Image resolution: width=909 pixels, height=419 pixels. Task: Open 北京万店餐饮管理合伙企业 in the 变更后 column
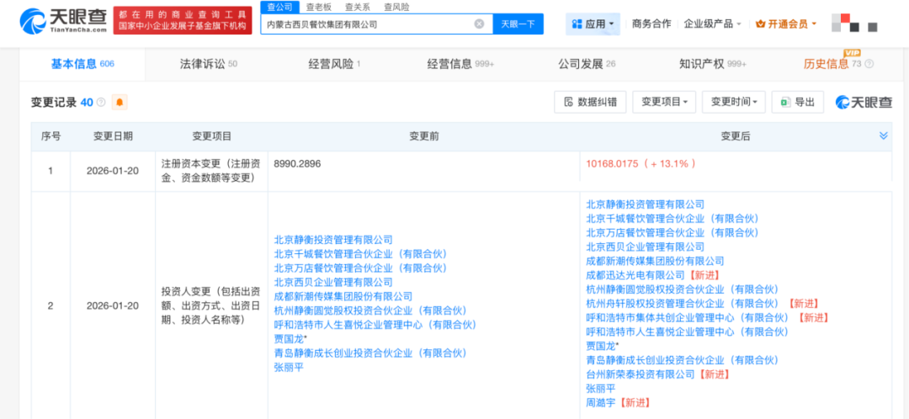(672, 232)
